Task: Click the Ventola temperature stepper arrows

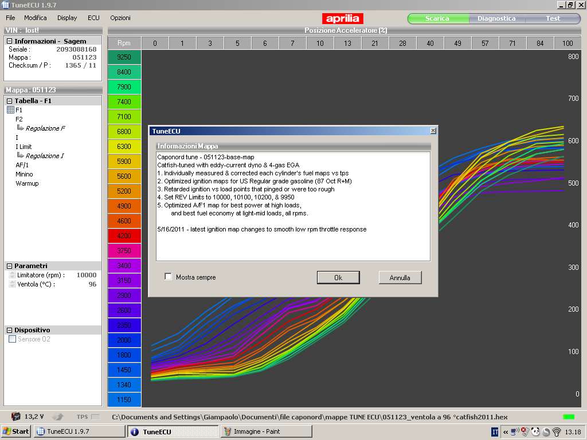Action: pyautogui.click(x=13, y=284)
